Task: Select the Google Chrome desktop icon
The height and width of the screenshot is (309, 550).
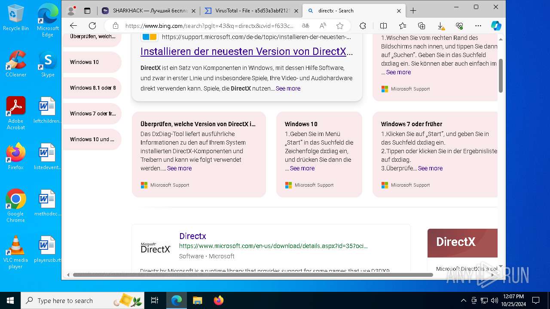Action: tap(15, 206)
